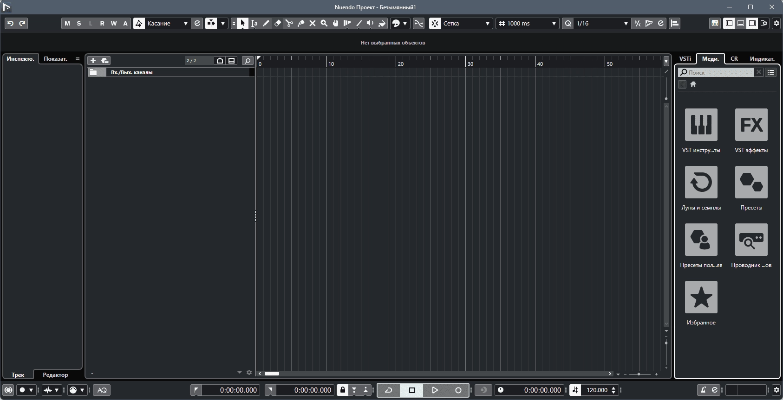783x400 pixels.
Task: Click the Undo arrow in the toolbar
Action: click(x=10, y=23)
